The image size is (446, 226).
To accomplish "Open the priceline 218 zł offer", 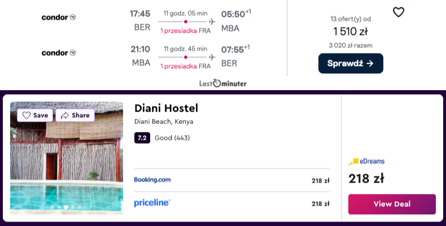I will [x=232, y=203].
